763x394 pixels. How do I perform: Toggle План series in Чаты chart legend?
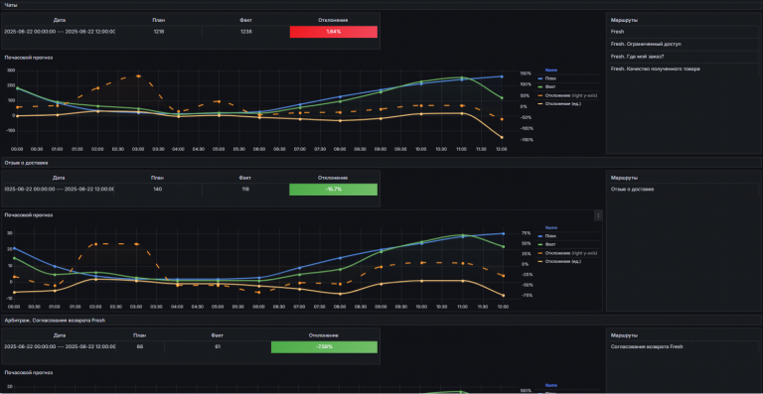click(x=549, y=78)
